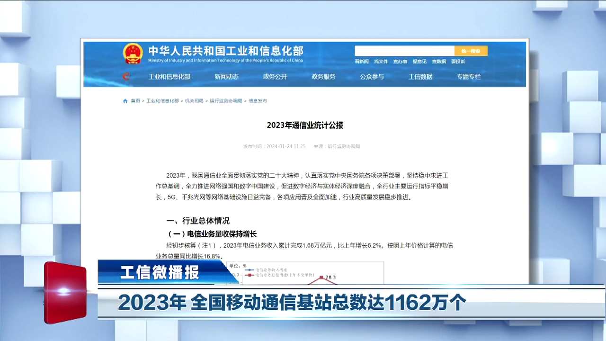Click the national emblem logo

[133, 53]
